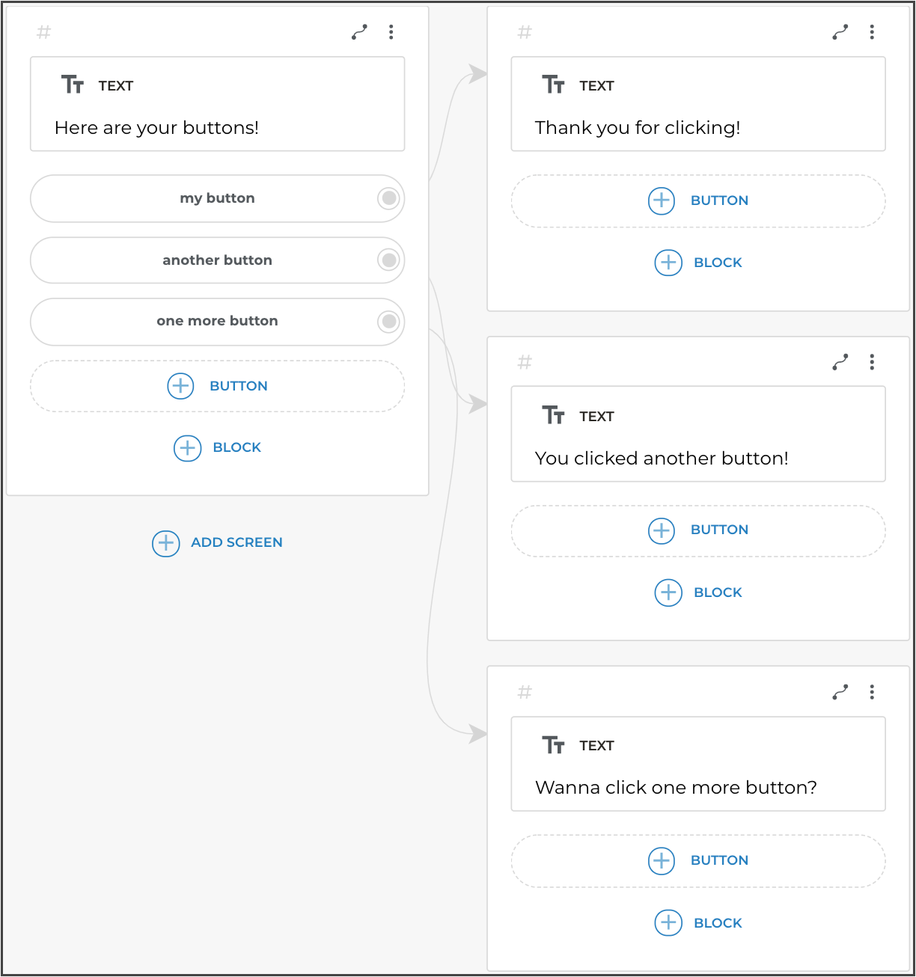Click connection path icon on 'You clicked another button' screen
Screen dimensions: 916x977
click(x=840, y=363)
